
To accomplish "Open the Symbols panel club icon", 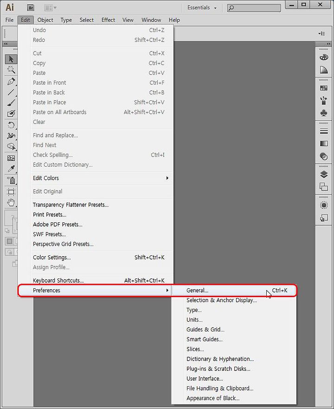I will coord(324,113).
